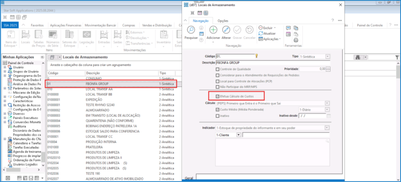401x182 pixels.
Task: Open the 1-Diário frequency dropdown
Action: (x=327, y=110)
